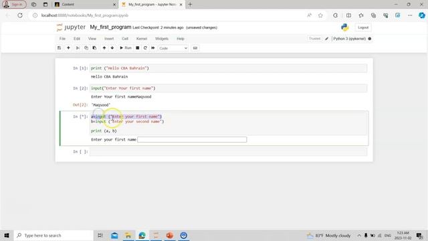Image resolution: width=428 pixels, height=241 pixels.
Task: Open the Edit menu
Action: tap(77, 39)
